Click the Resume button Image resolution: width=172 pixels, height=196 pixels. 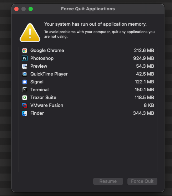click(x=108, y=181)
